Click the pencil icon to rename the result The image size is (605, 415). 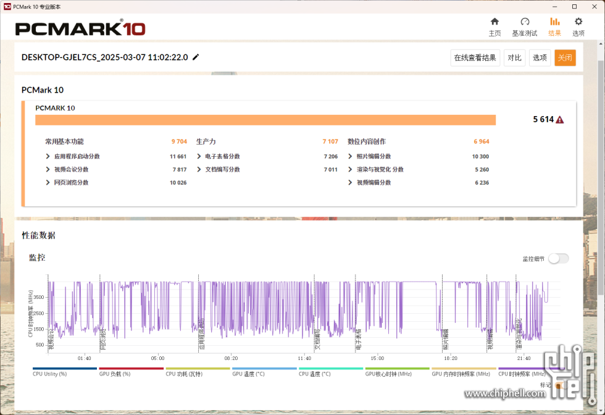pyautogui.click(x=196, y=57)
